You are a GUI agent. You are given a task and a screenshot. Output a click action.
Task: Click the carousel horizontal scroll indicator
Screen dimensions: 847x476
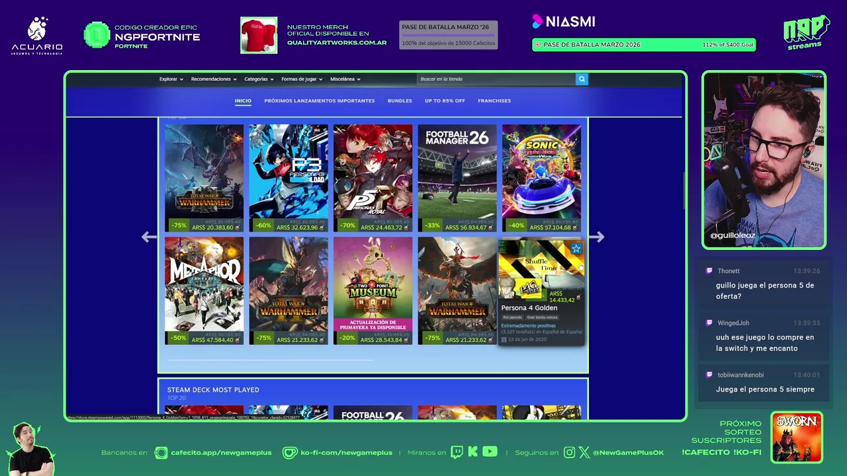coord(270,360)
